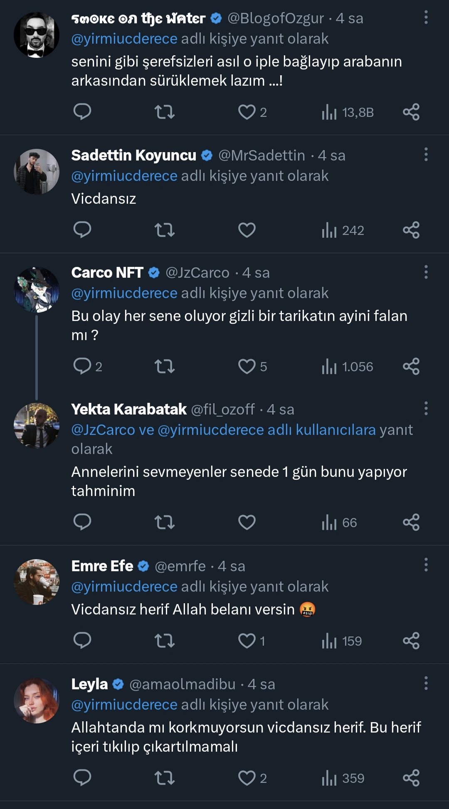
Task: Open three-dot menu on Sadettin Koyuncu tweet
Action: [426, 155]
